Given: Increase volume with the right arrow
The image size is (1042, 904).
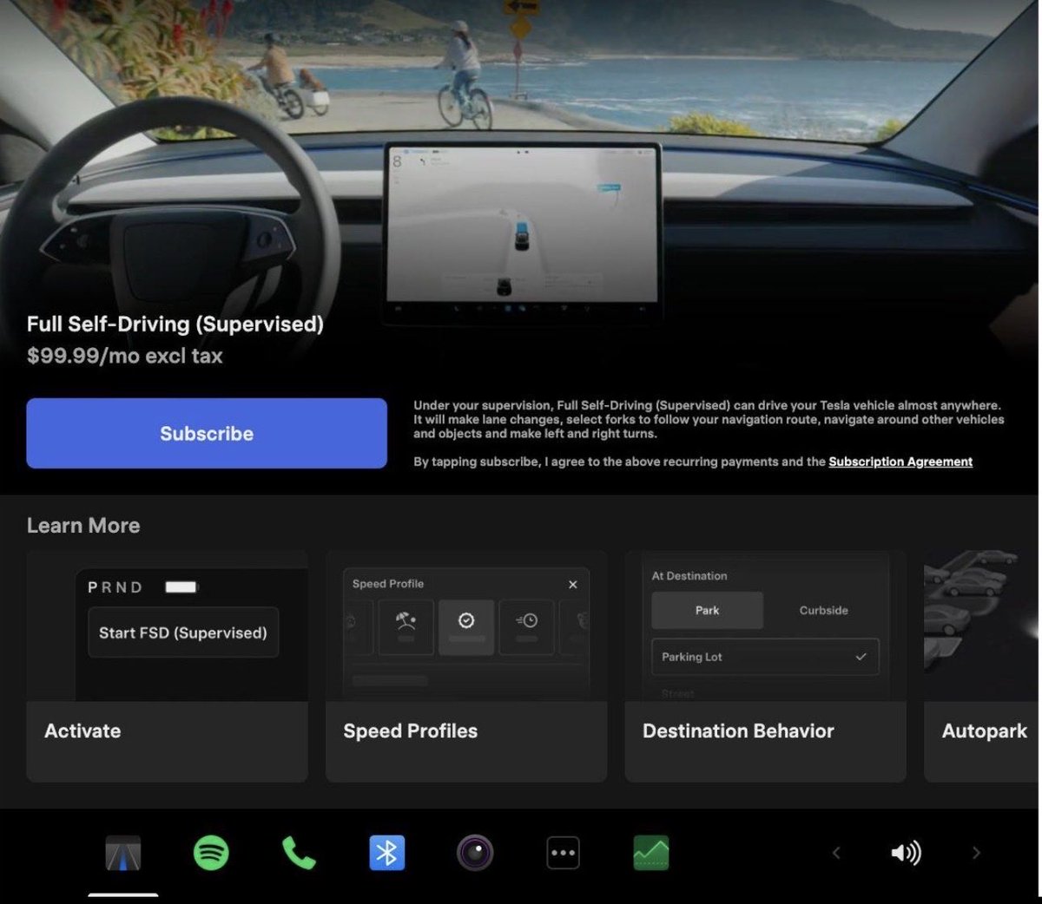Looking at the screenshot, I should tap(976, 854).
